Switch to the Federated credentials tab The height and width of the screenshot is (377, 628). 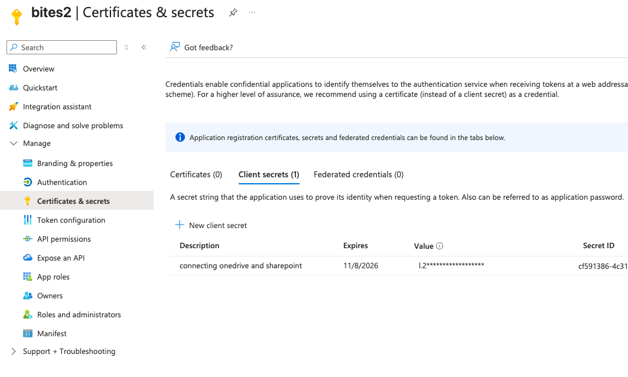click(358, 174)
